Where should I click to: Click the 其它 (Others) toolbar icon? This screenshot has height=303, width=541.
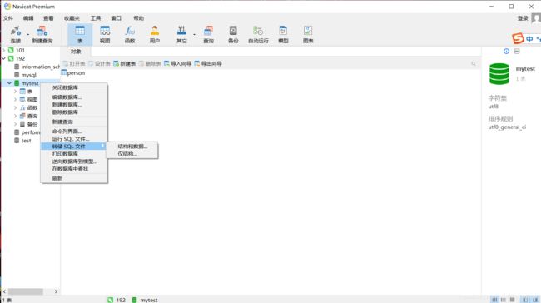[x=181, y=34]
